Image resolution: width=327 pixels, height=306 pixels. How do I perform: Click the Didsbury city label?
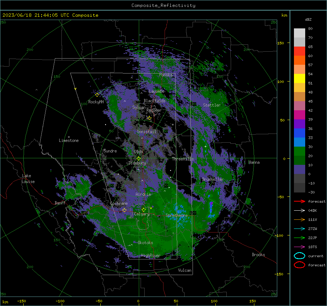137,163
